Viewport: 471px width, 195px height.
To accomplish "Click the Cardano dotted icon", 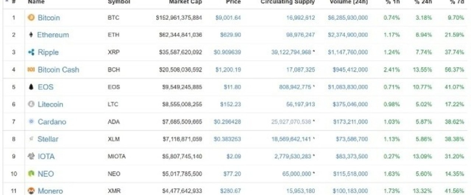I will [x=31, y=121].
